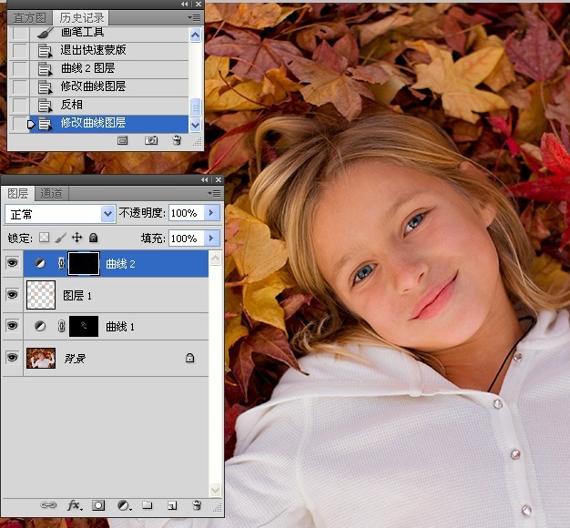
Task: Open the 填充 slider arrow
Action: (x=211, y=239)
